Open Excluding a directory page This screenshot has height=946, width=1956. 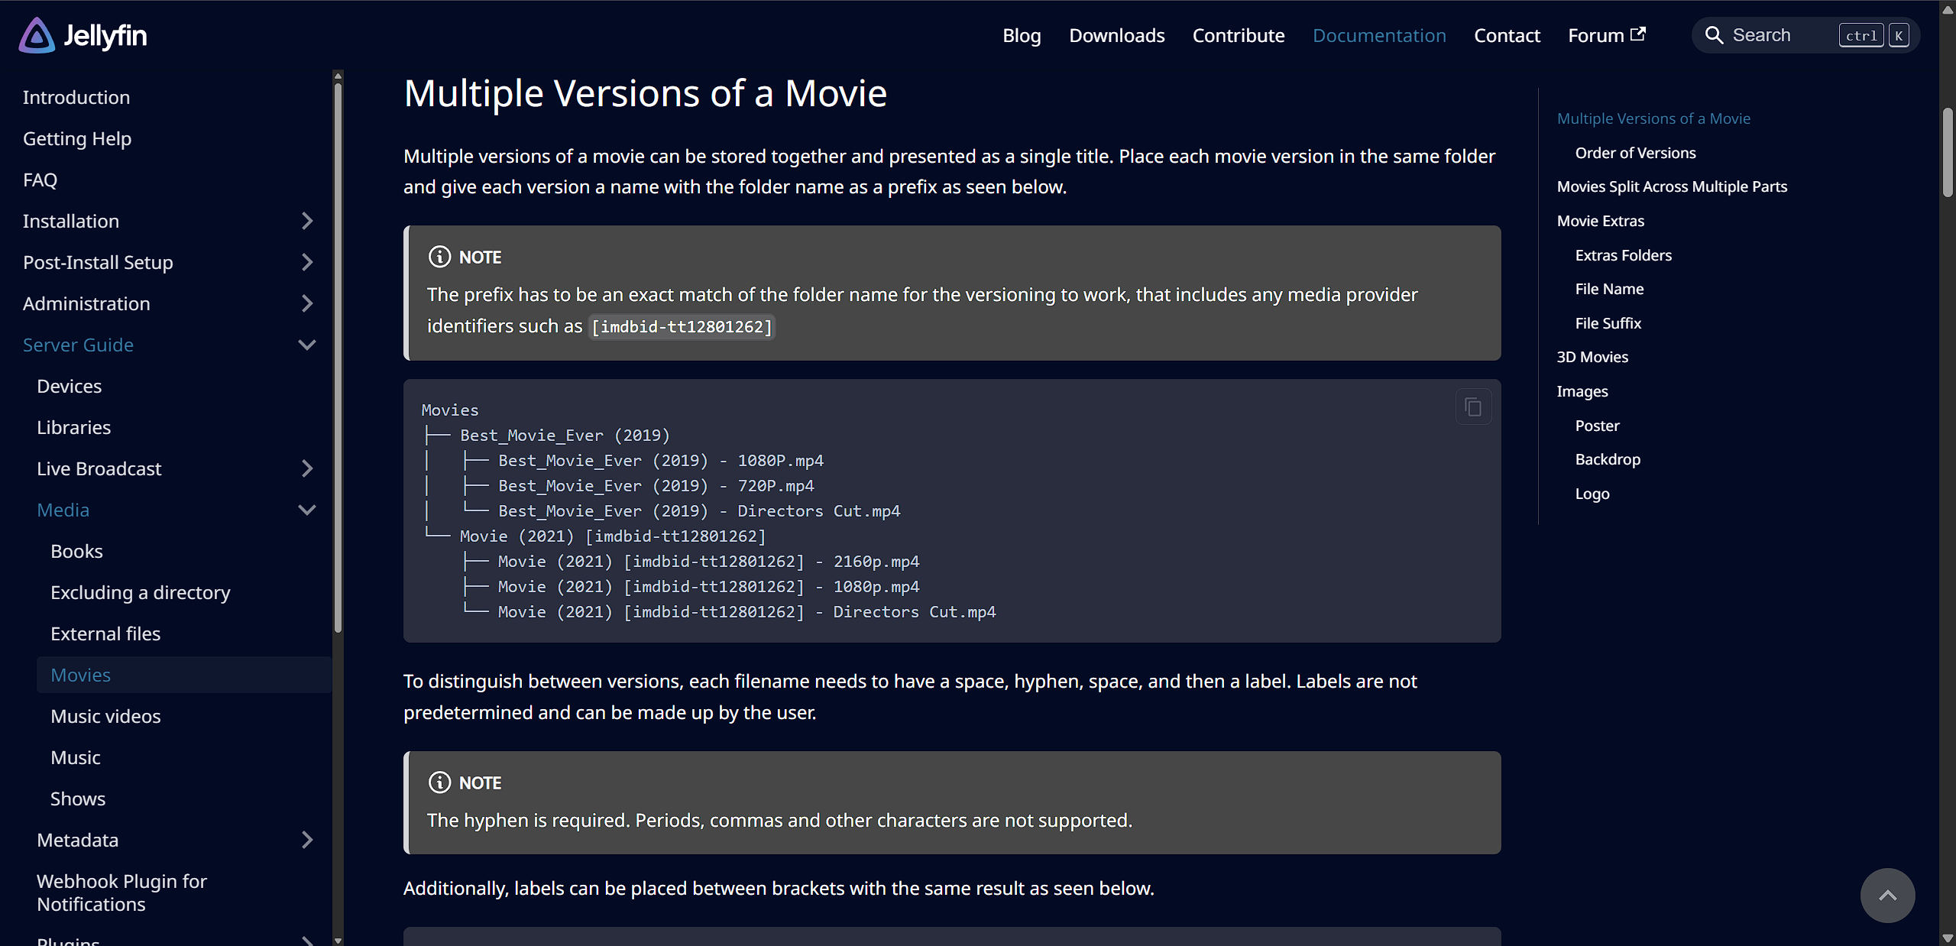tap(140, 592)
